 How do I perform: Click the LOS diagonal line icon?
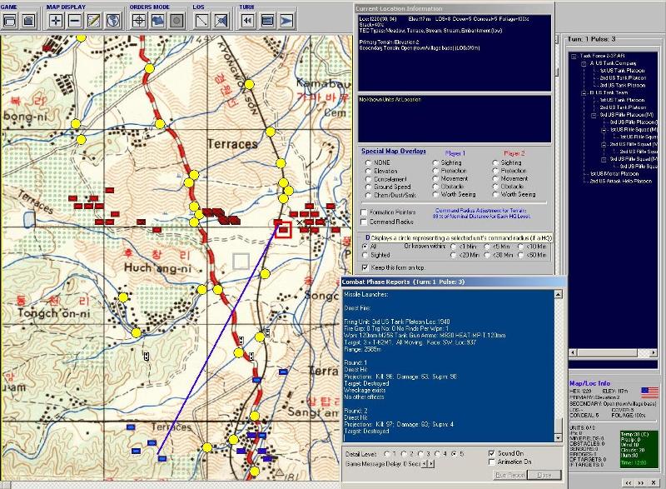point(201,20)
